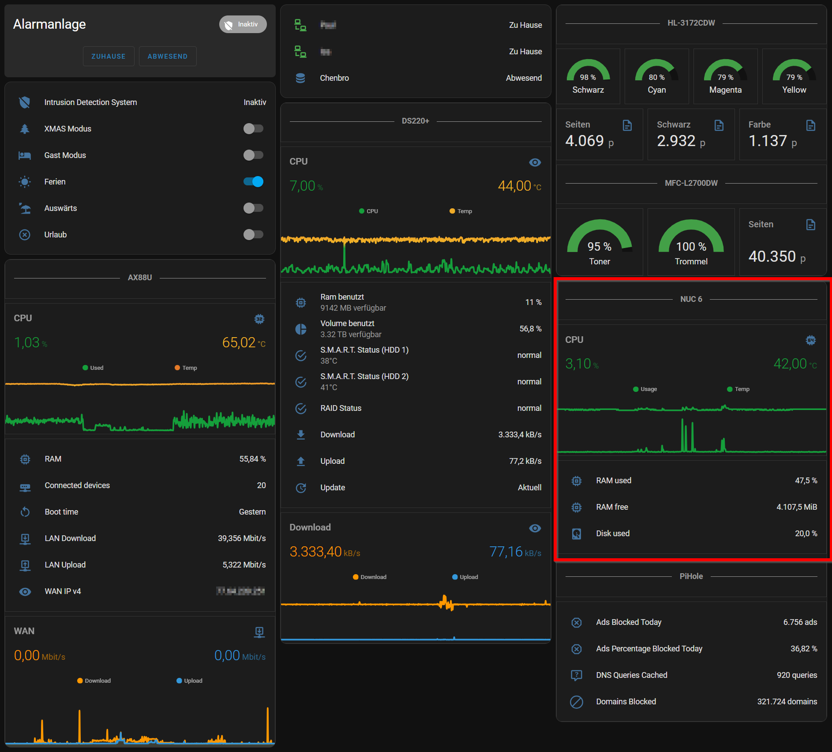Open the Trommel 100 % gauge
The image size is (832, 752).
(x=691, y=242)
